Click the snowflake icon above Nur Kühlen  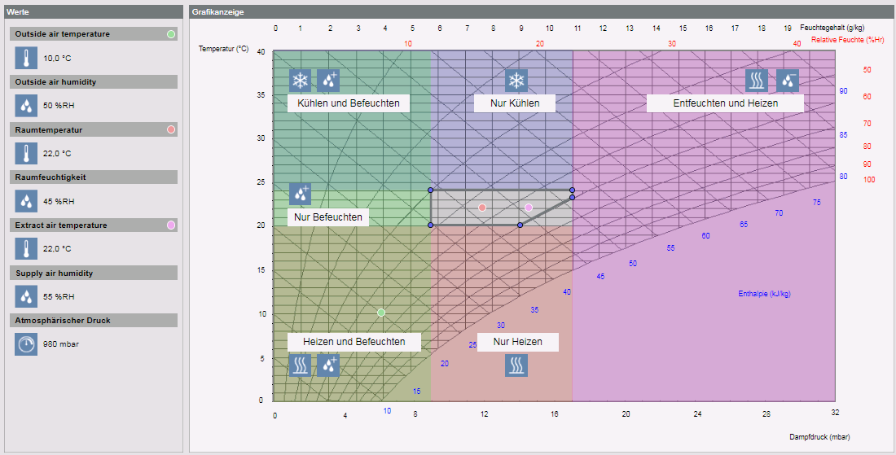516,81
